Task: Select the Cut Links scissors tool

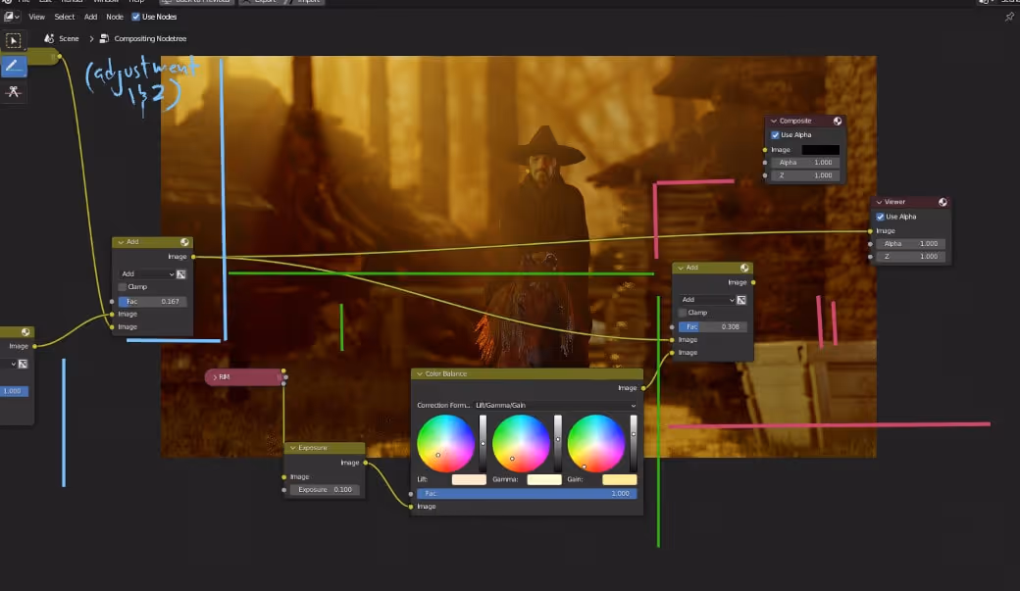Action: click(13, 91)
